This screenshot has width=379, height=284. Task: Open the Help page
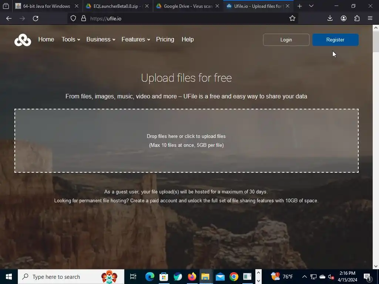pyautogui.click(x=188, y=39)
